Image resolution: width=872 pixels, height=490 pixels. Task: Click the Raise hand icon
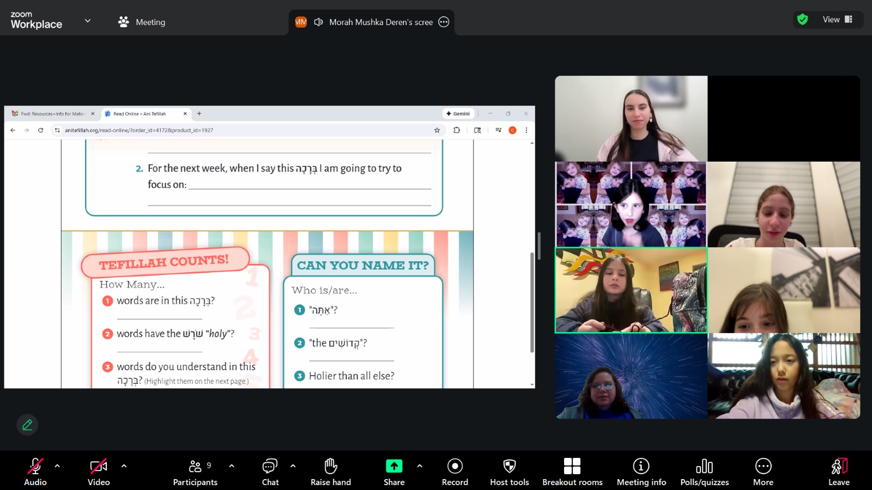coord(330,471)
